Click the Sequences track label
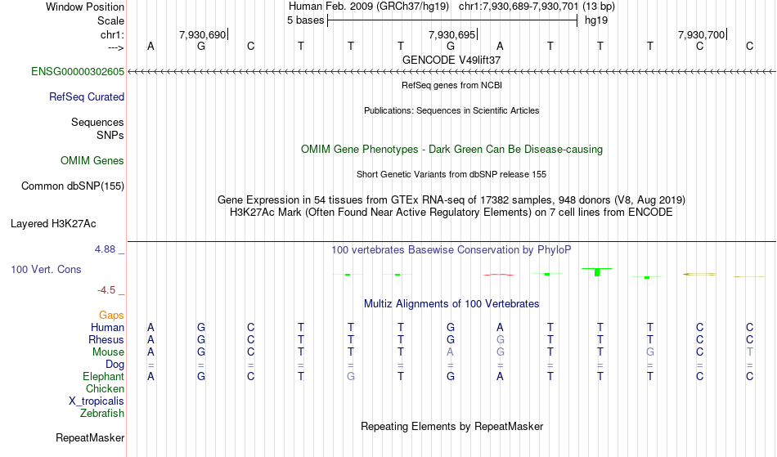Viewport: 777px width, 457px height. pyautogui.click(x=97, y=123)
